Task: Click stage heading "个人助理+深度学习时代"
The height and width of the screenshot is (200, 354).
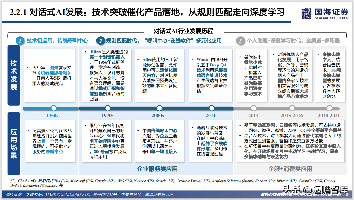Action: [x=293, y=41]
